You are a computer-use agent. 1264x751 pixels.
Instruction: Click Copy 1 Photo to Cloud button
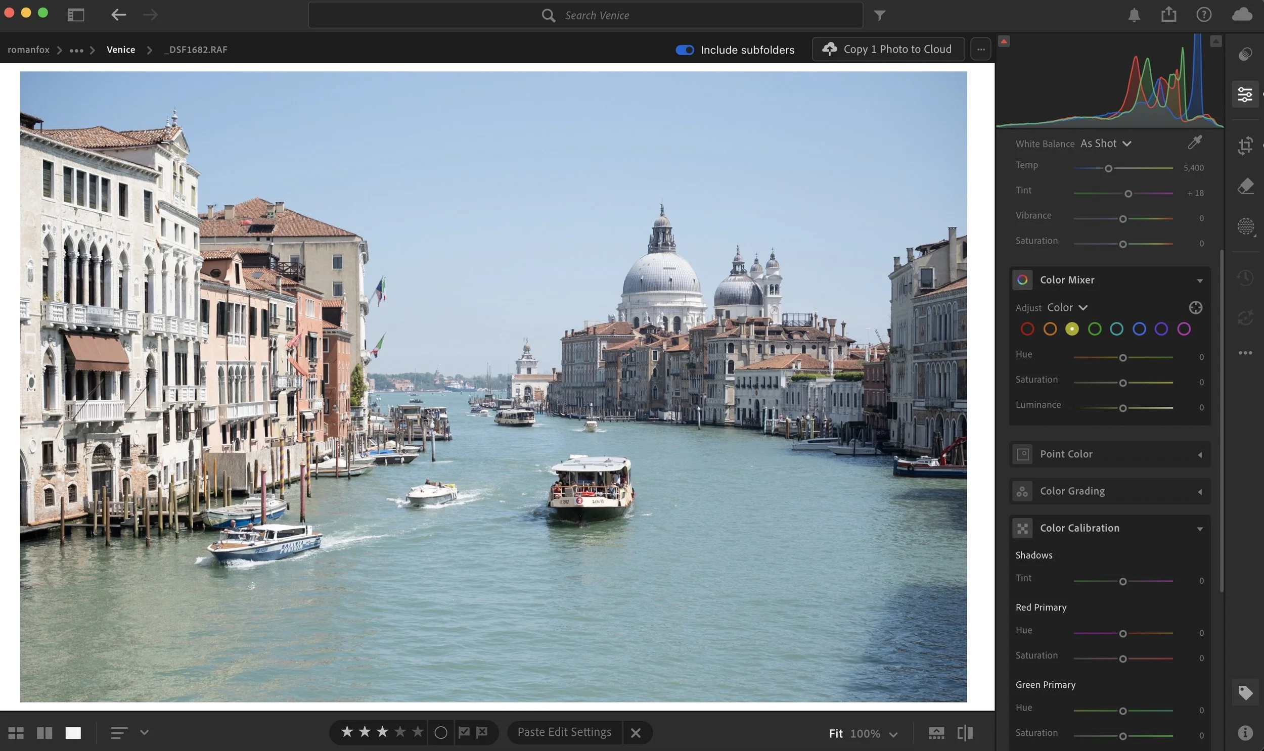tap(888, 49)
